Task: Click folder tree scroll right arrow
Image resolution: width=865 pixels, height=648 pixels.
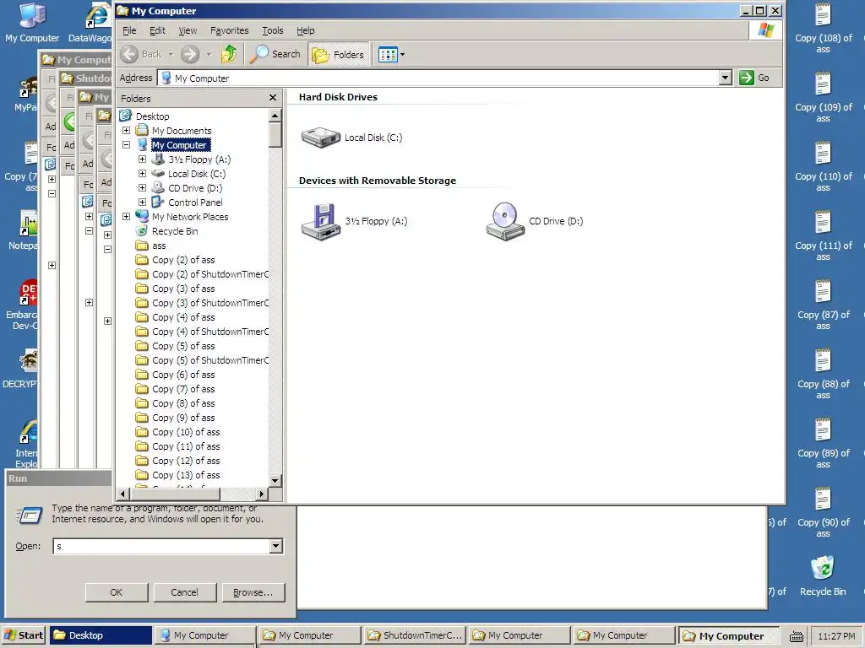Action: [x=262, y=494]
